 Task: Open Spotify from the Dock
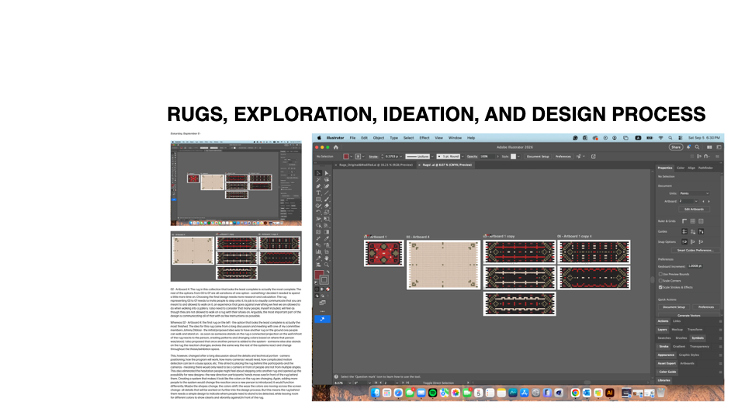click(432, 393)
